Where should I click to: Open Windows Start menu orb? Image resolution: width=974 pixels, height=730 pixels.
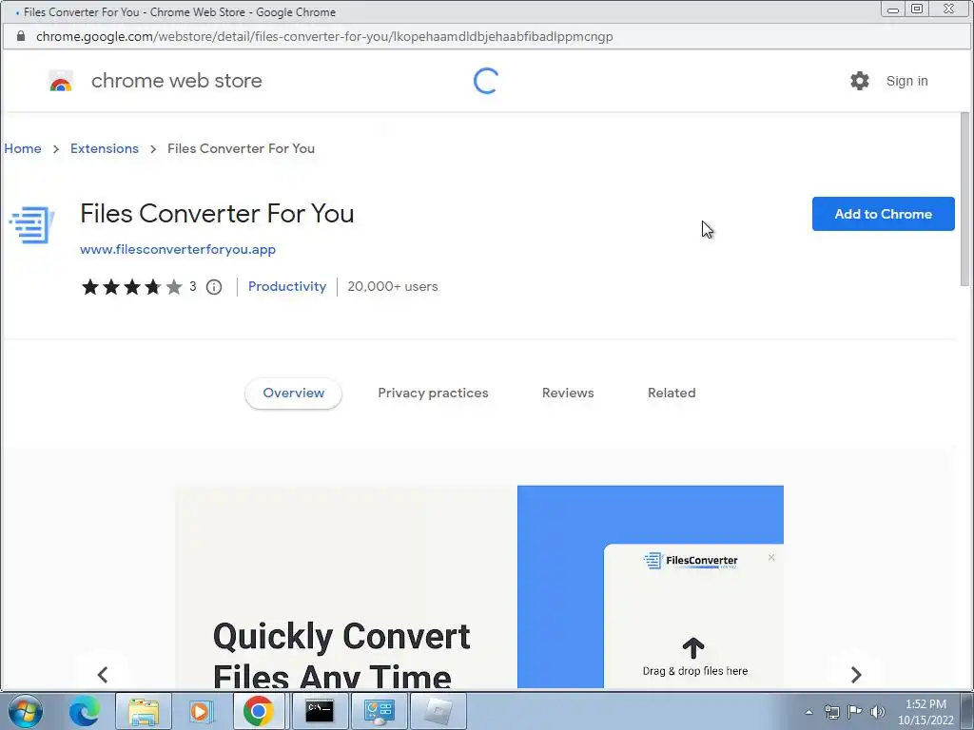25,711
